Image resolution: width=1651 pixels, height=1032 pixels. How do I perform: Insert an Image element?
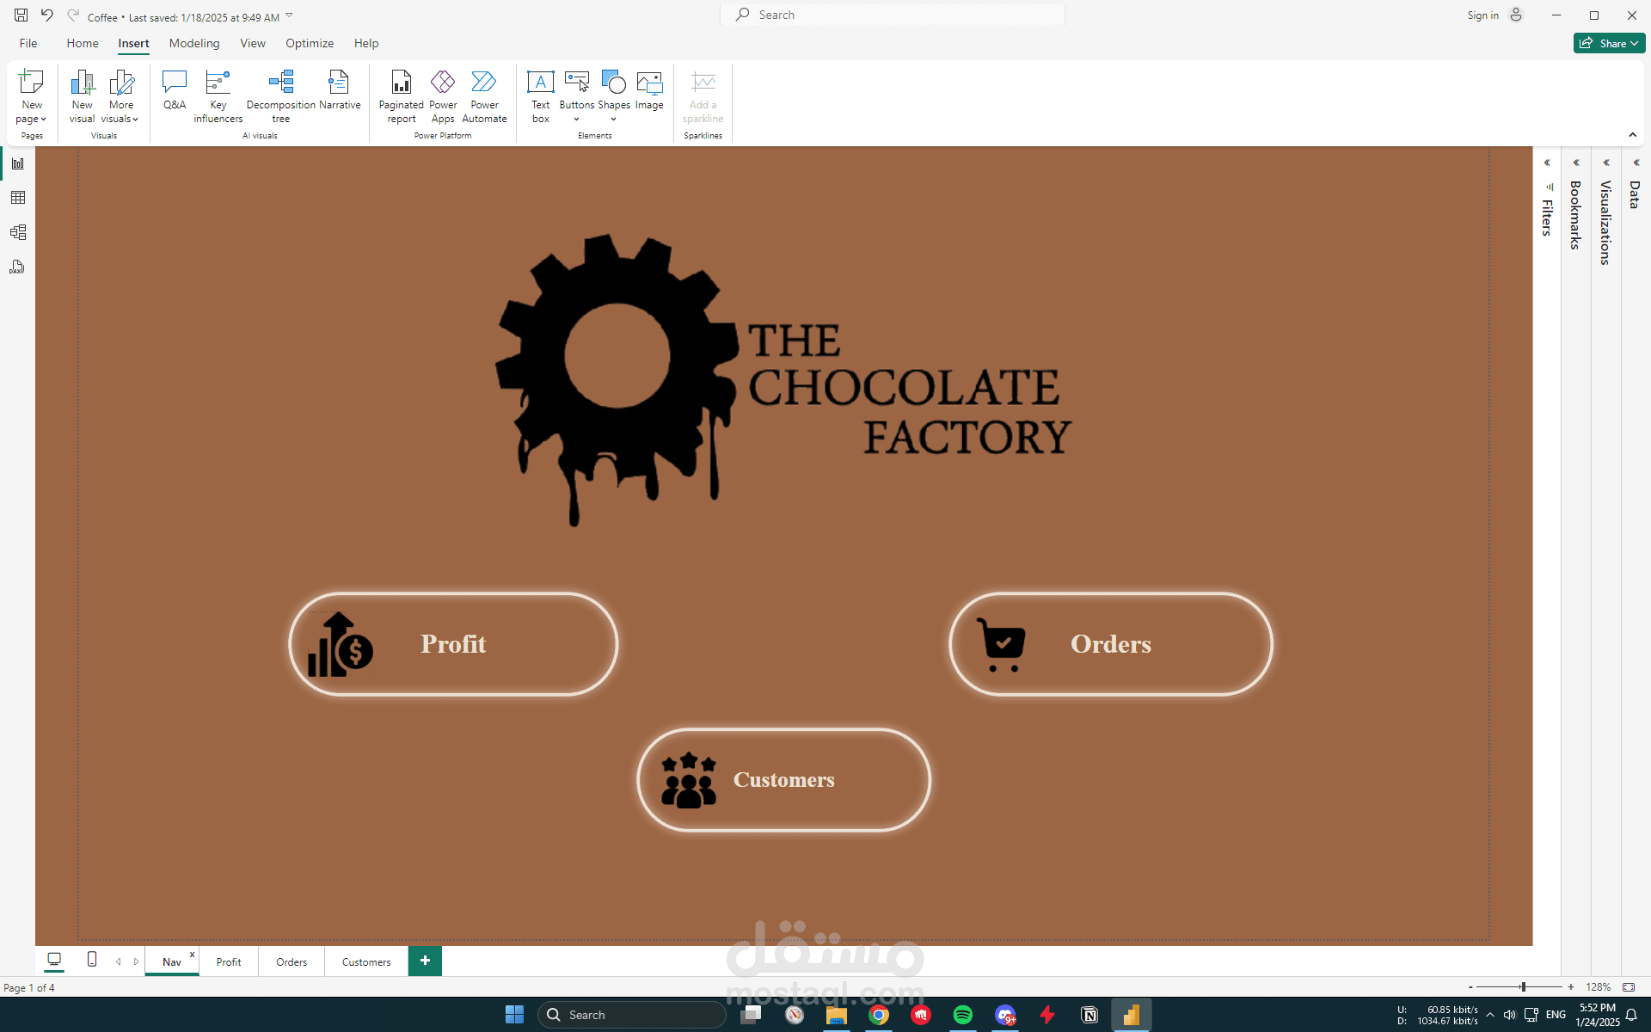(649, 91)
